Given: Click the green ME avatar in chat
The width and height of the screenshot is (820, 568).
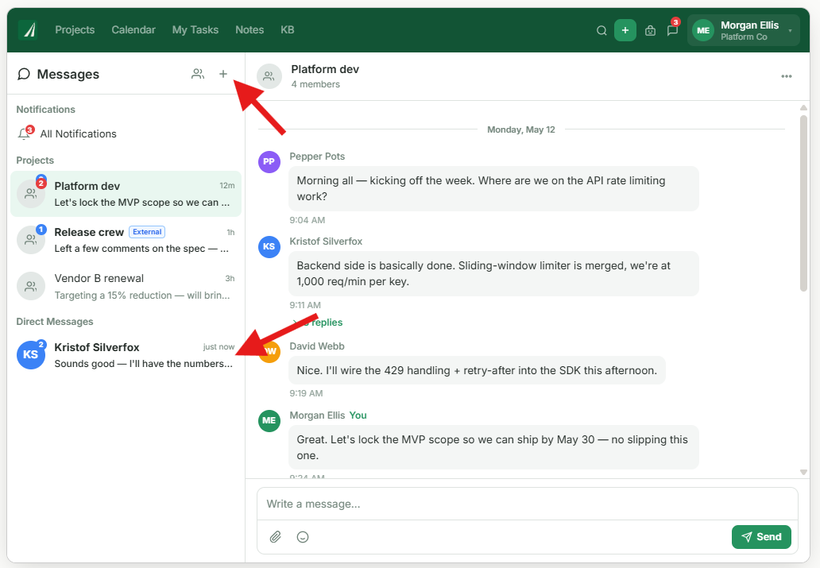Looking at the screenshot, I should coord(269,420).
